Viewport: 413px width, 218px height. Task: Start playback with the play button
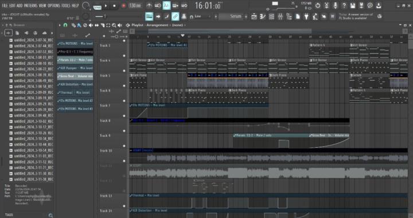(x=106, y=6)
